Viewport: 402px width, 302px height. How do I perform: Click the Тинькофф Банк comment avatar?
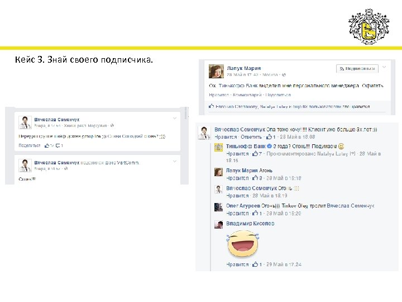tap(218, 148)
